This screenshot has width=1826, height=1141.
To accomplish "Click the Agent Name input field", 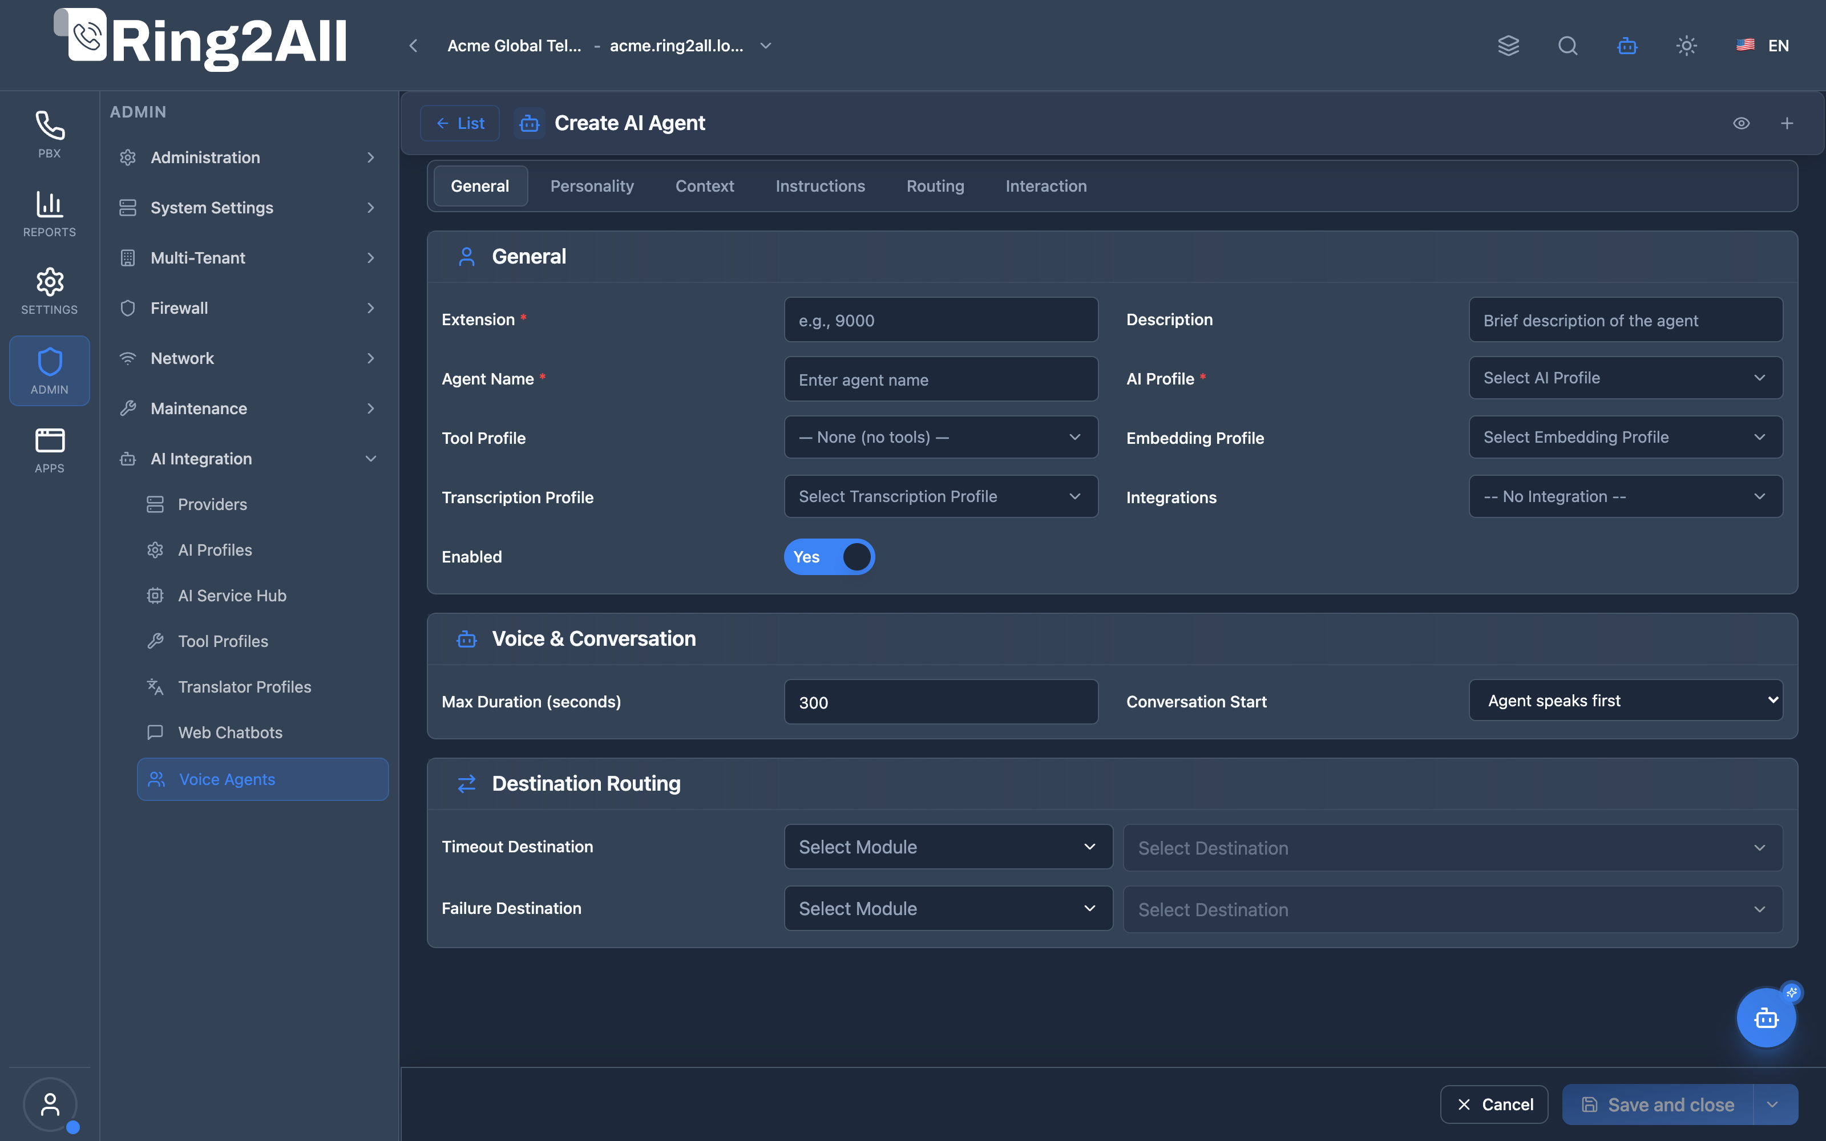I will pyautogui.click(x=941, y=379).
